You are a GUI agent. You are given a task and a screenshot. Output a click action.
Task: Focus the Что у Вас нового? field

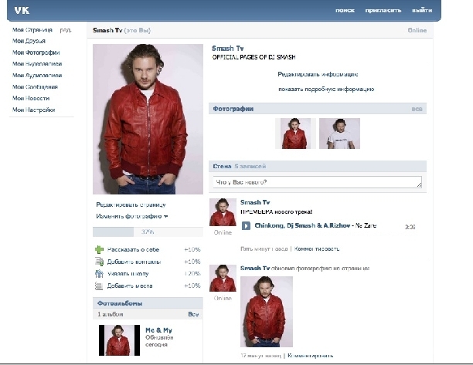tap(318, 182)
